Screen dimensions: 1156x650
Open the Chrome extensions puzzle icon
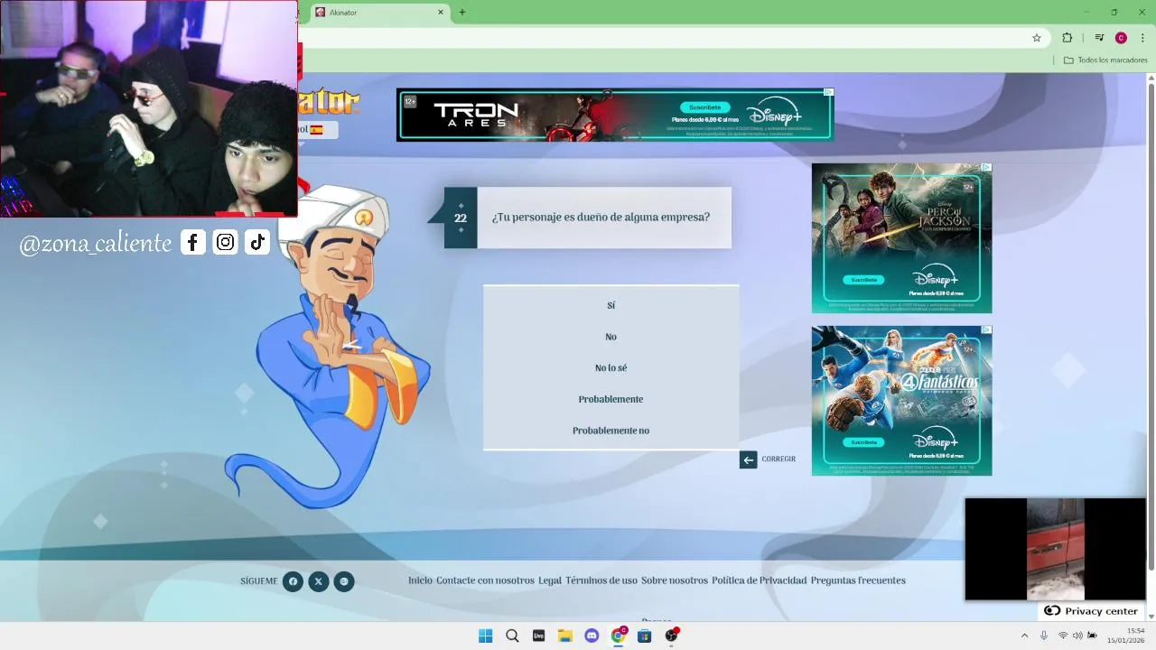pyautogui.click(x=1067, y=38)
